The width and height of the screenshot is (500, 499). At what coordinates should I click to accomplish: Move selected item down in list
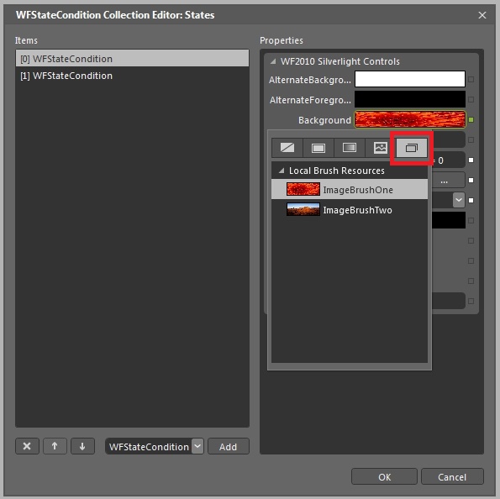click(x=82, y=446)
